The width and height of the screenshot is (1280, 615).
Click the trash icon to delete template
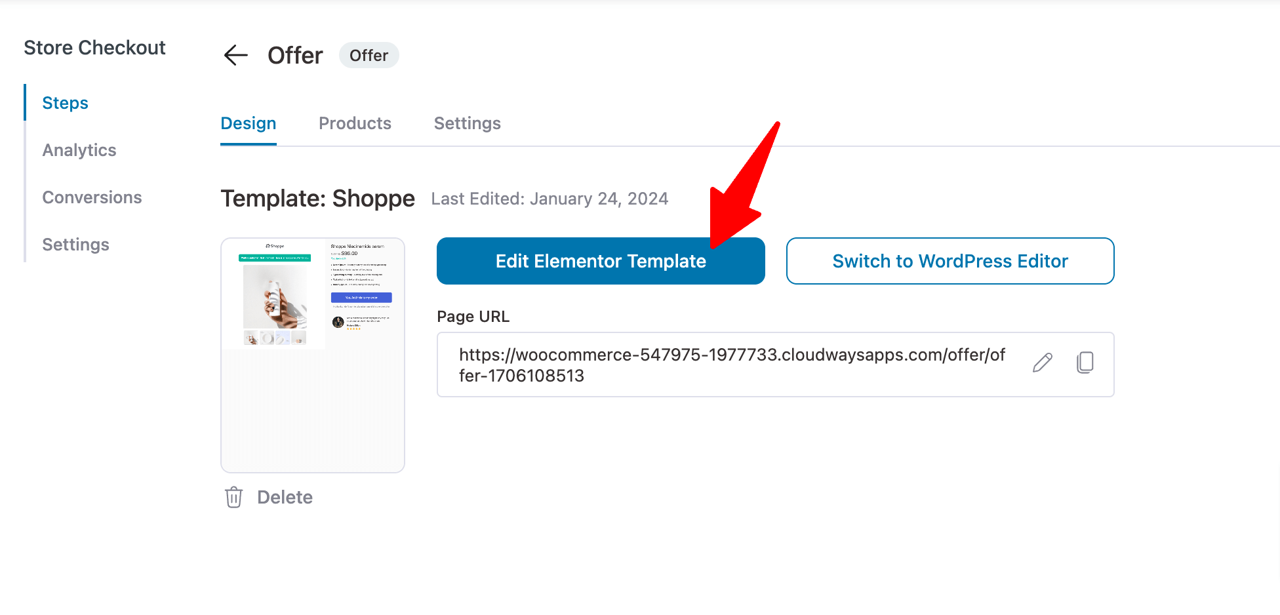point(233,497)
